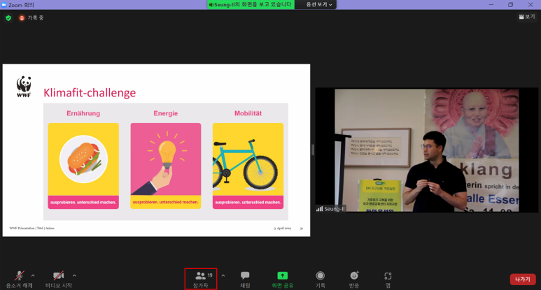
Task: Click the Energie light bulb card
Action: point(166,166)
